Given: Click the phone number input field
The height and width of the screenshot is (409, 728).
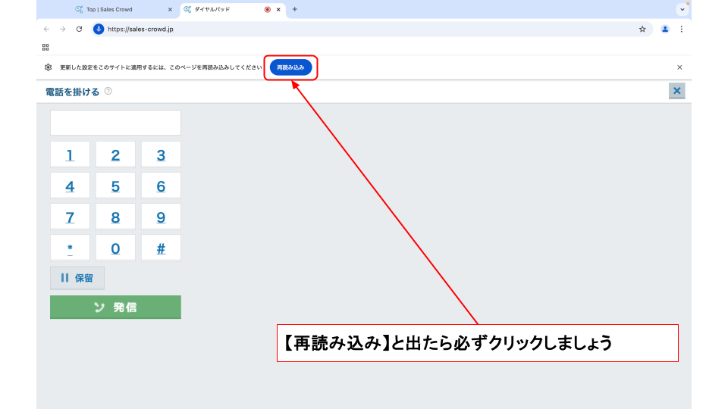Looking at the screenshot, I should click(115, 123).
